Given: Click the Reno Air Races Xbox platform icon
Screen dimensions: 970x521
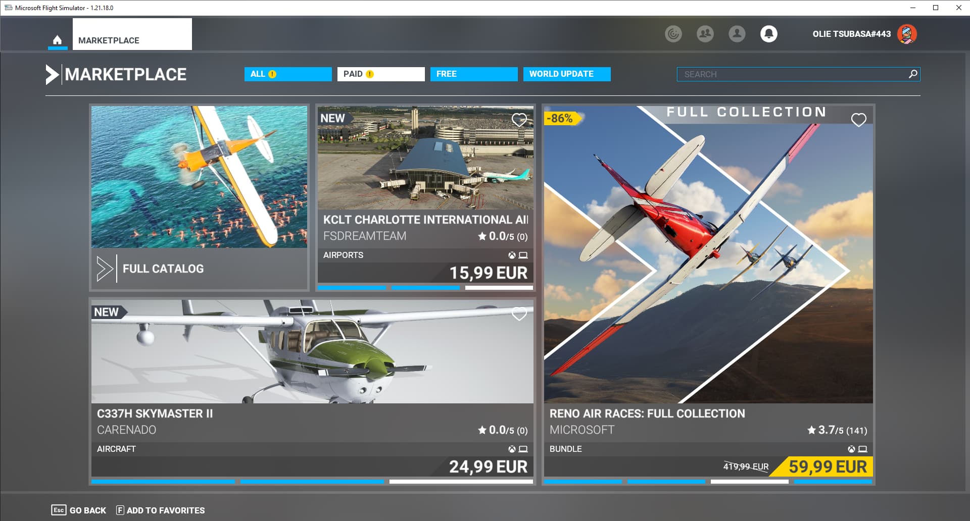Looking at the screenshot, I should coord(851,449).
